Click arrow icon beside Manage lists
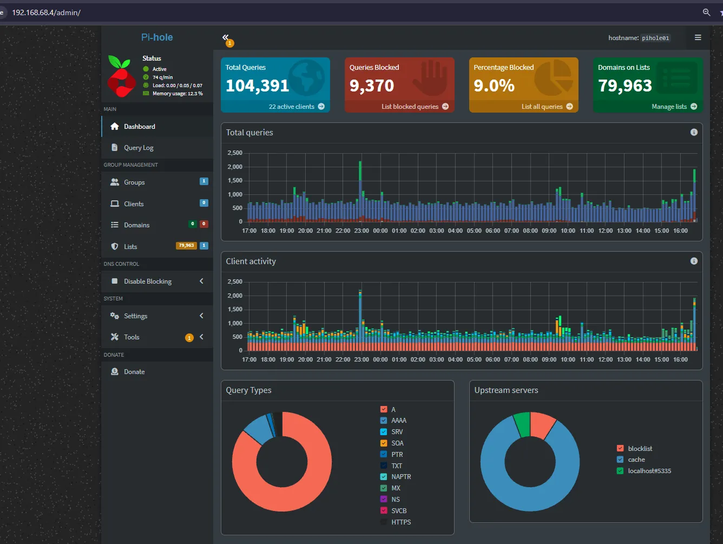The height and width of the screenshot is (544, 723). [x=694, y=107]
